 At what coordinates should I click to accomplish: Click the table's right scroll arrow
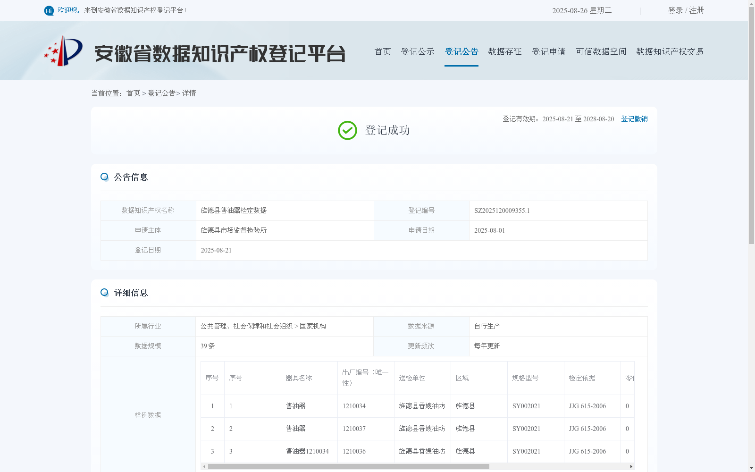tap(631, 466)
